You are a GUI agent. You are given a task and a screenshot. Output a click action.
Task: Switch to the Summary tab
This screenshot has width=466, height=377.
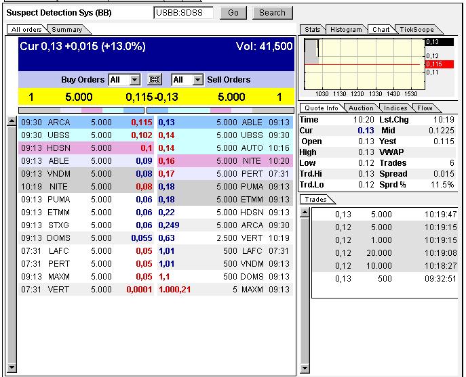click(66, 30)
